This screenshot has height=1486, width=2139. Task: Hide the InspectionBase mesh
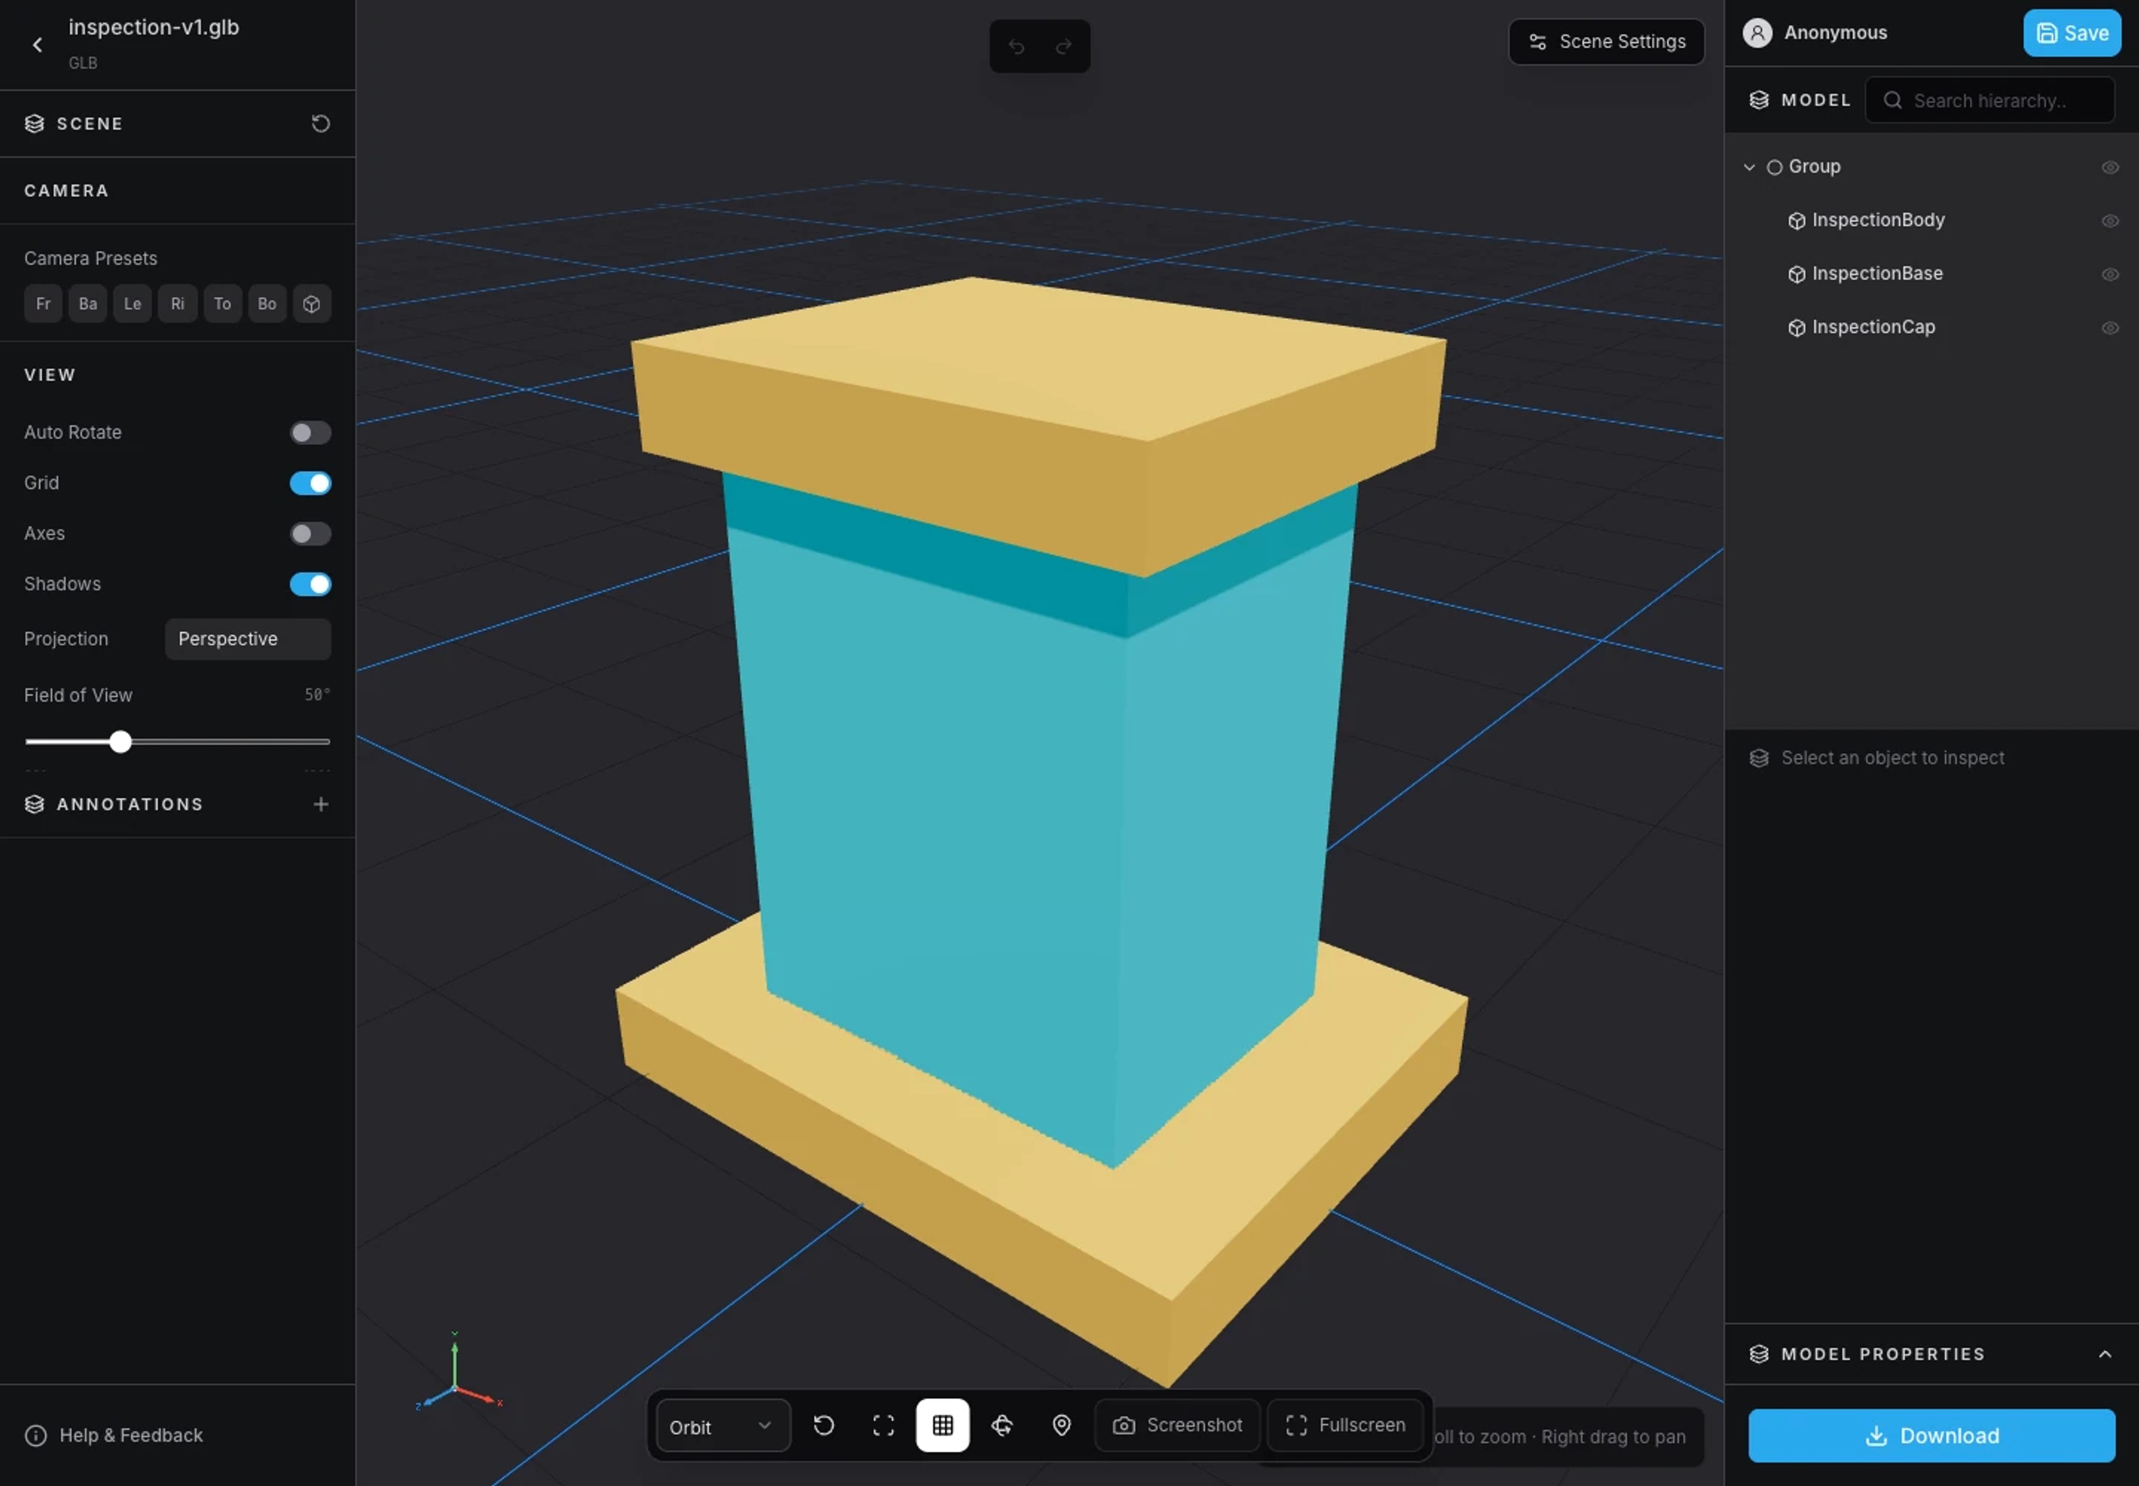[x=2109, y=275]
